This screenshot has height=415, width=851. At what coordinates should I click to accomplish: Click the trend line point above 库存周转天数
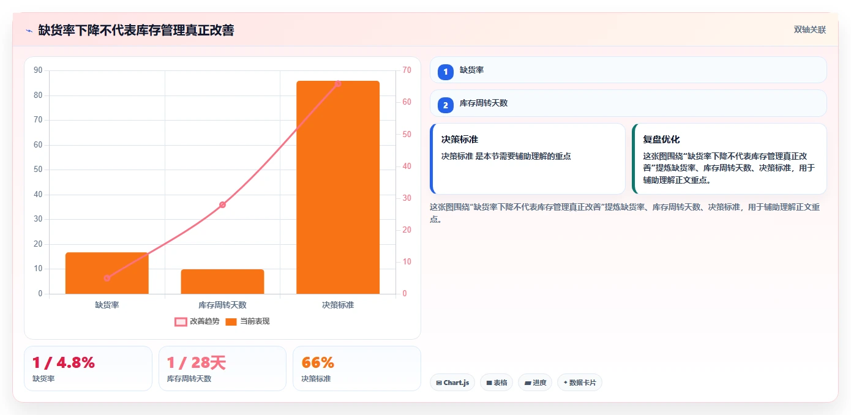222,204
